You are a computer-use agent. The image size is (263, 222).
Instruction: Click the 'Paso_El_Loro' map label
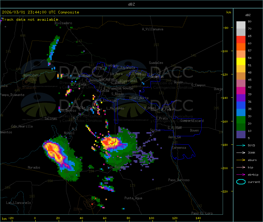point(202,213)
